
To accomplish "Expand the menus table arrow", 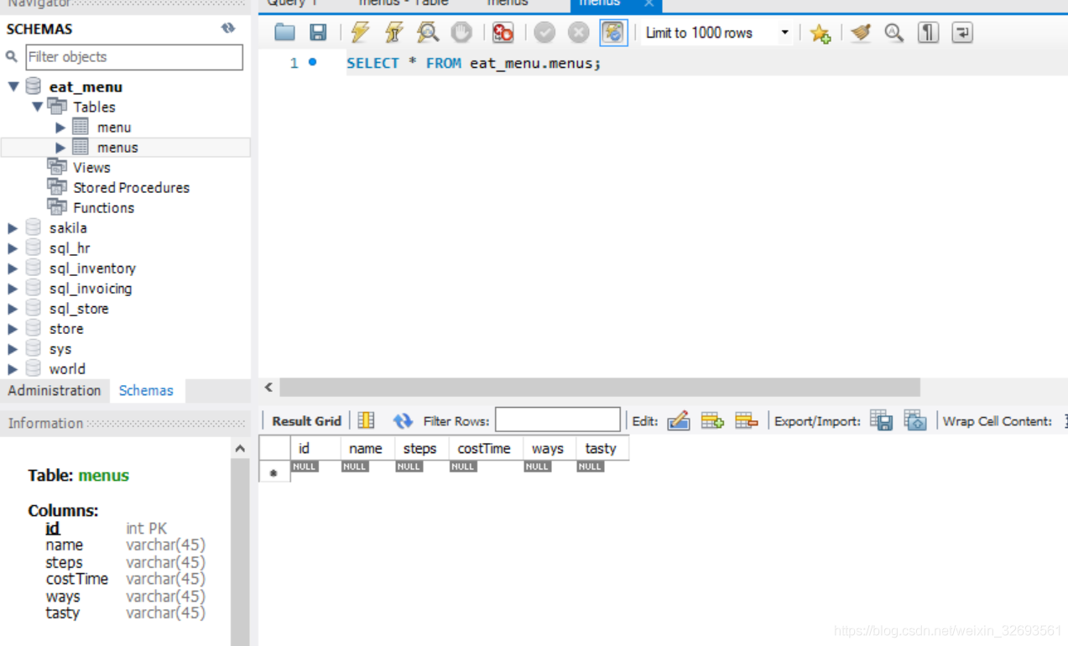I will click(x=60, y=148).
